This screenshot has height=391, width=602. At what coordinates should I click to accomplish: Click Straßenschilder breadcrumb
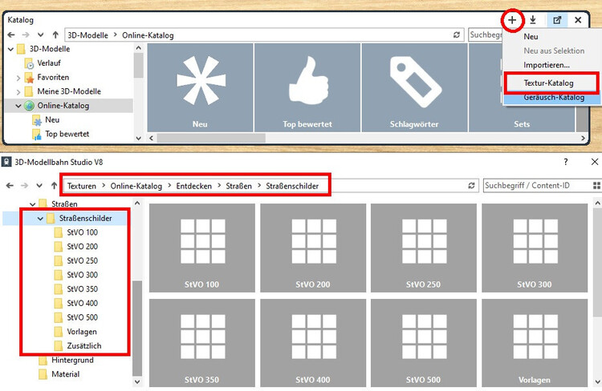292,186
